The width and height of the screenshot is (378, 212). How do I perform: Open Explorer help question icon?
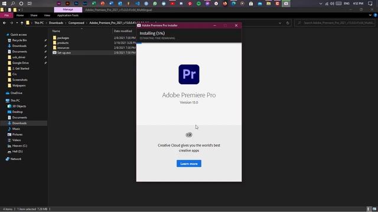click(376, 15)
